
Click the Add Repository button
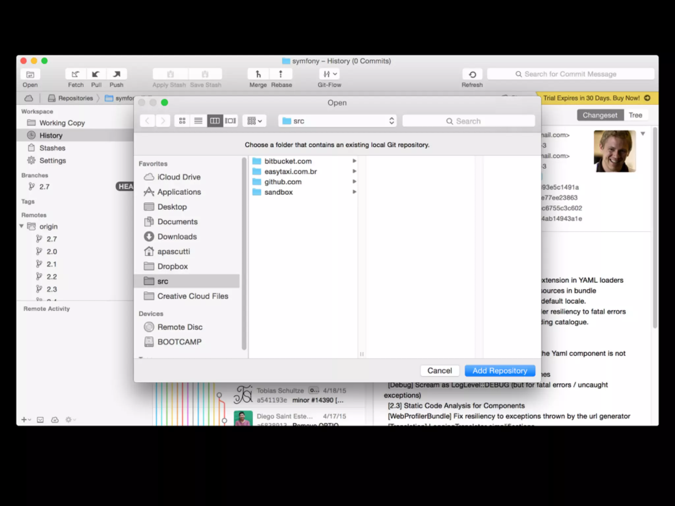click(500, 371)
